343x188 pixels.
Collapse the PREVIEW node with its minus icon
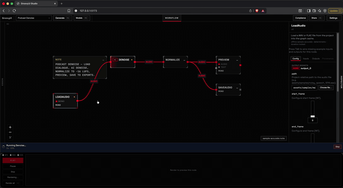click(237, 60)
